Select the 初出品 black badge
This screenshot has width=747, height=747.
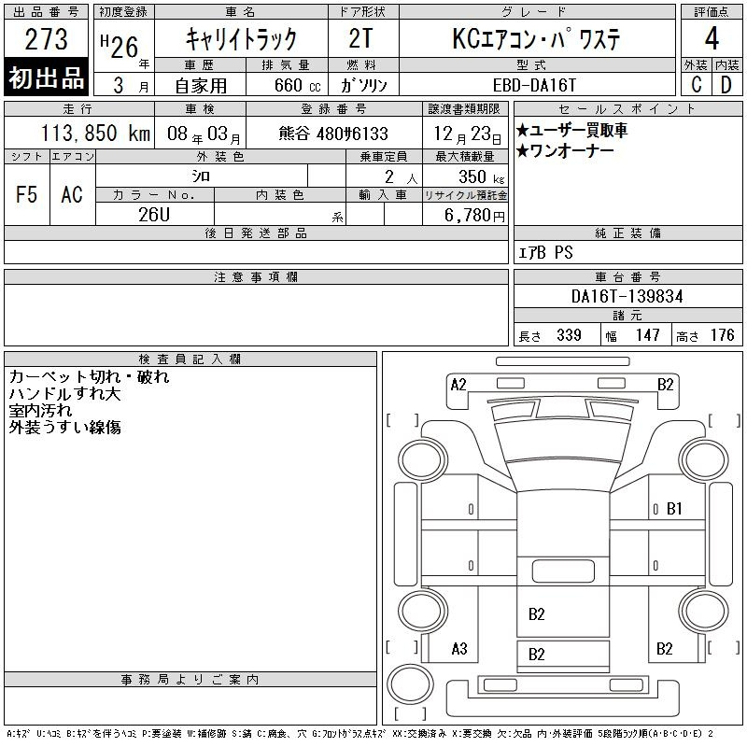(x=47, y=78)
